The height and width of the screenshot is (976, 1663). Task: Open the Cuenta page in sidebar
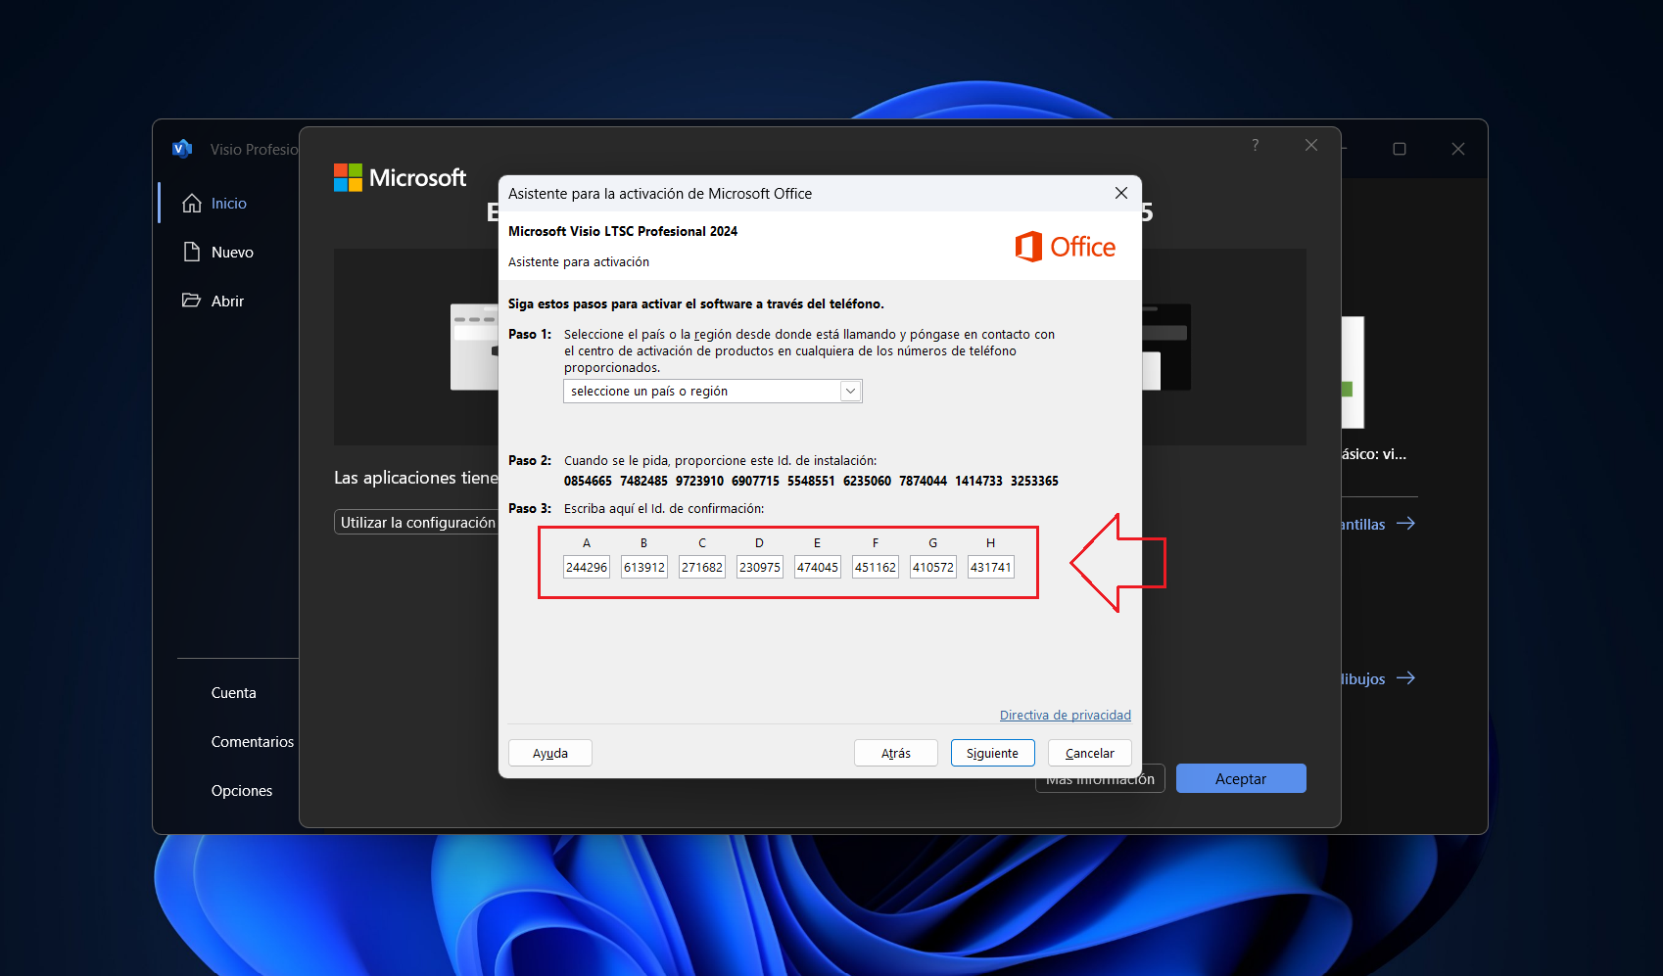click(234, 693)
